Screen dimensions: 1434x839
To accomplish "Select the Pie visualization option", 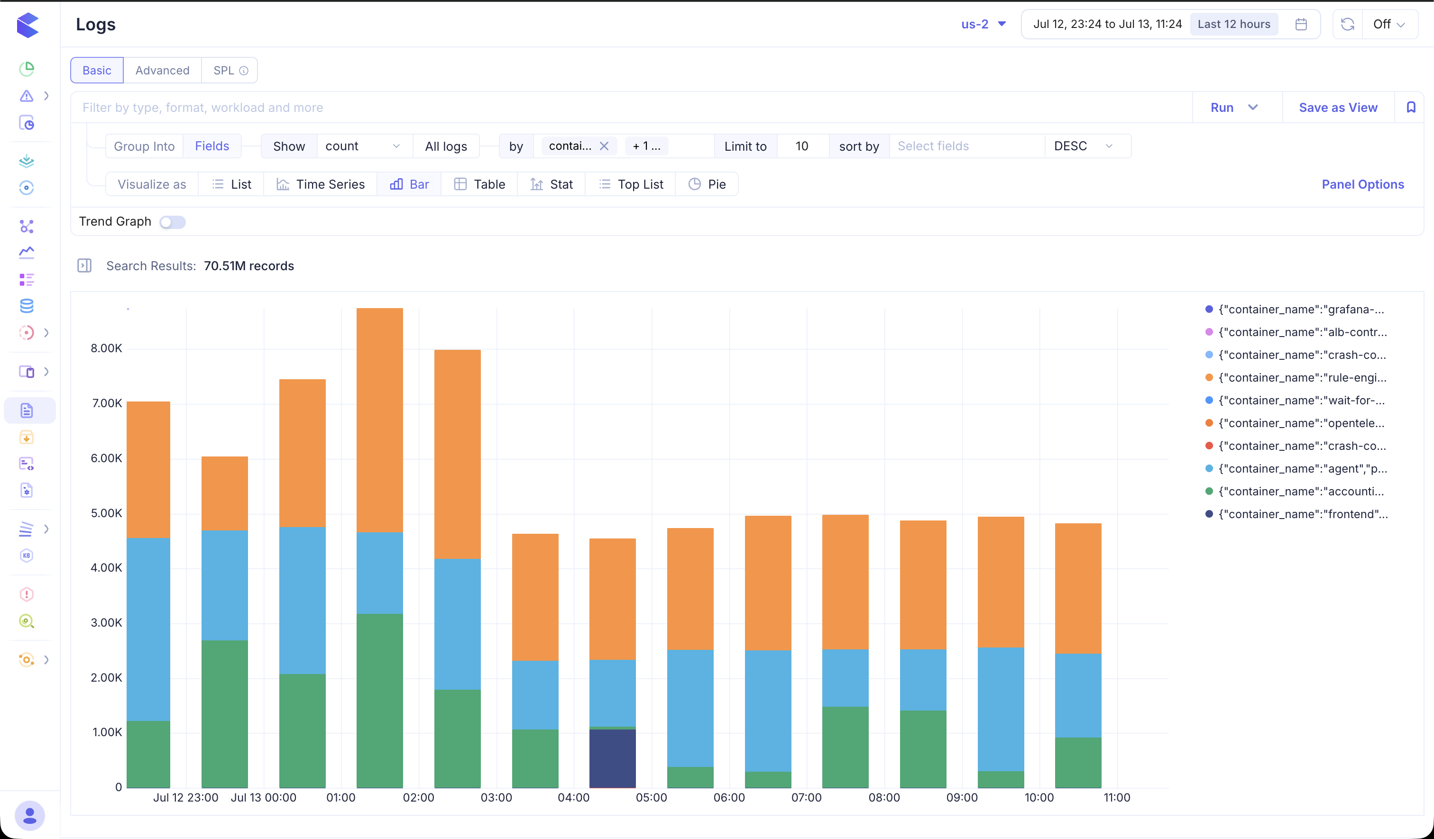I will click(707, 184).
